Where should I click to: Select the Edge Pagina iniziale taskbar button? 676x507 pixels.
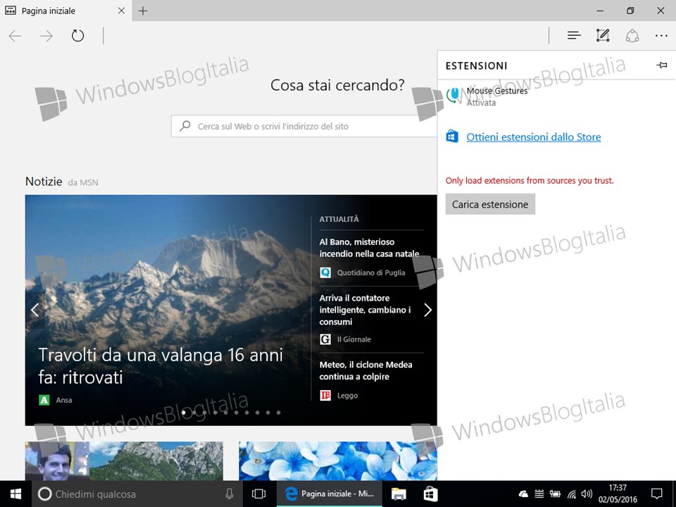click(x=330, y=494)
